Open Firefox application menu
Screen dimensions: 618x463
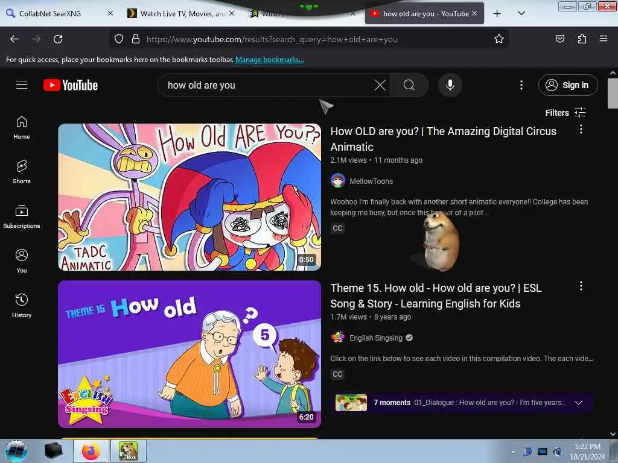click(604, 39)
